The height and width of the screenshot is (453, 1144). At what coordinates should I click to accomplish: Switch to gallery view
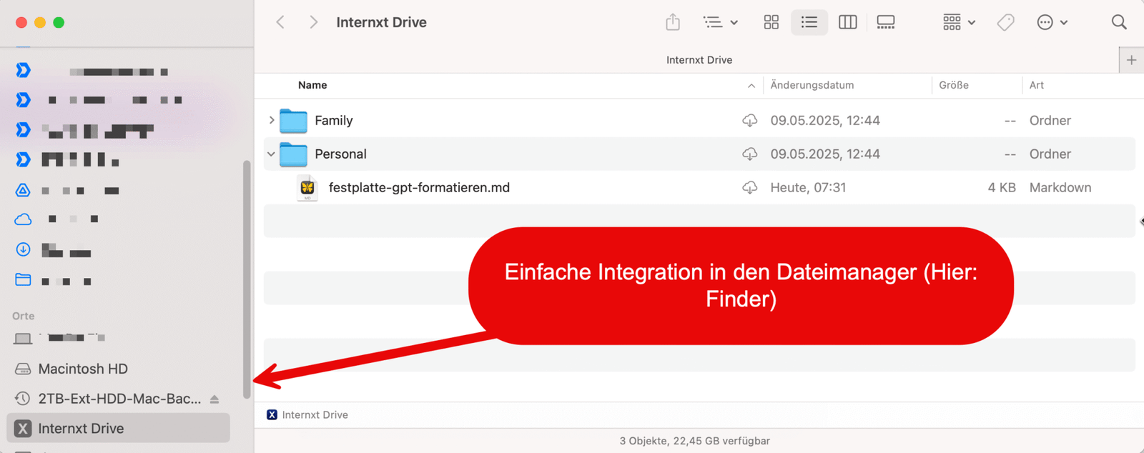886,22
